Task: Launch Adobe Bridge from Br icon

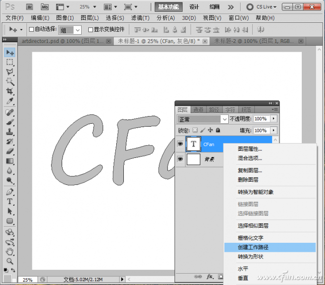Action: 29,7
